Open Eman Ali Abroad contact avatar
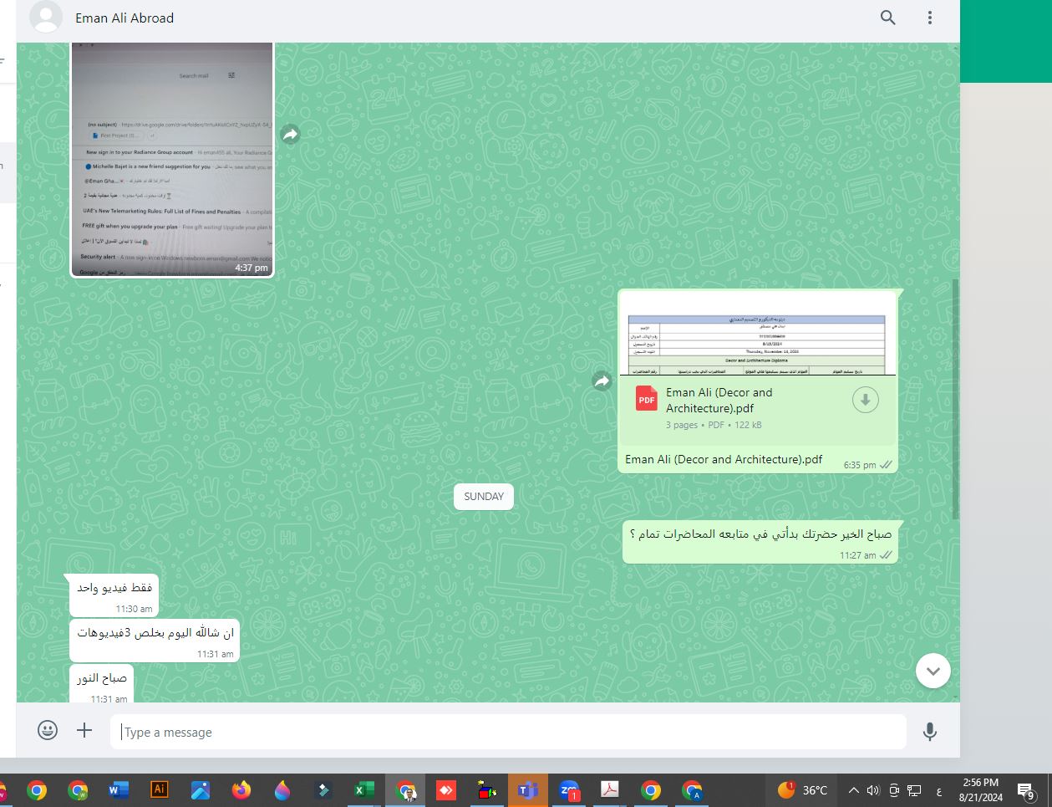The width and height of the screenshot is (1052, 807). (x=46, y=18)
